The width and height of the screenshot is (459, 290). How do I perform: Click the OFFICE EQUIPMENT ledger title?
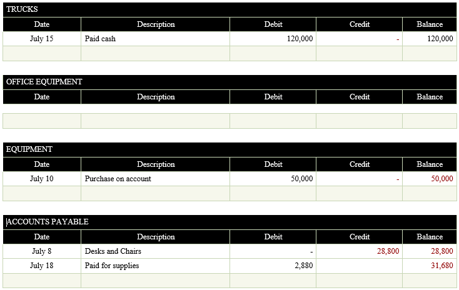[44, 82]
